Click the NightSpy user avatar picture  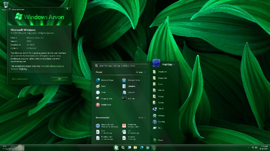point(156,63)
